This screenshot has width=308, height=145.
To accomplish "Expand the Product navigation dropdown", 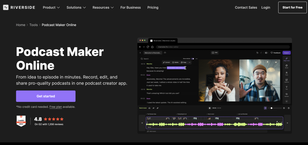I will [x=51, y=7].
